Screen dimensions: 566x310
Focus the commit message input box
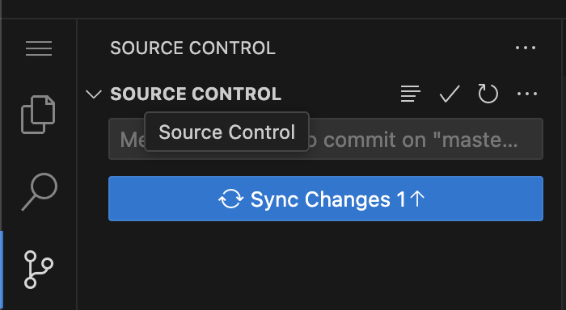[326, 139]
